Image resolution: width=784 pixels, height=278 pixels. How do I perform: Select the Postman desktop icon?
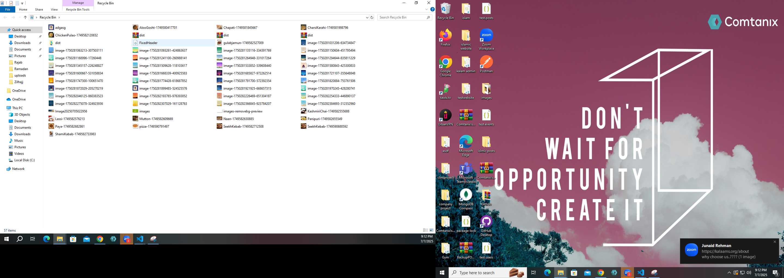click(x=486, y=64)
